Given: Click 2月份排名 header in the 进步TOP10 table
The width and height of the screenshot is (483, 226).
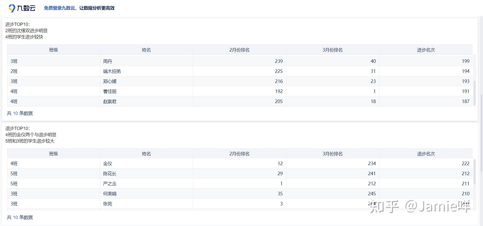Looking at the screenshot, I should click(x=239, y=50).
